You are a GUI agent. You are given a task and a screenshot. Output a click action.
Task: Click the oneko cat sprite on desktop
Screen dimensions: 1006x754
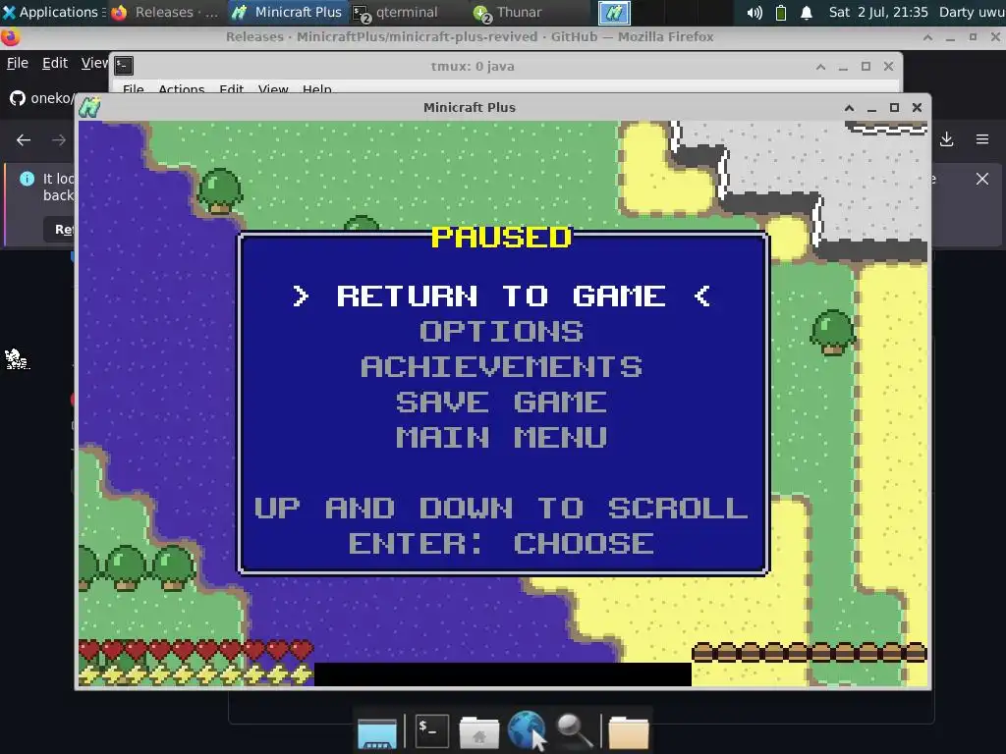point(16,359)
